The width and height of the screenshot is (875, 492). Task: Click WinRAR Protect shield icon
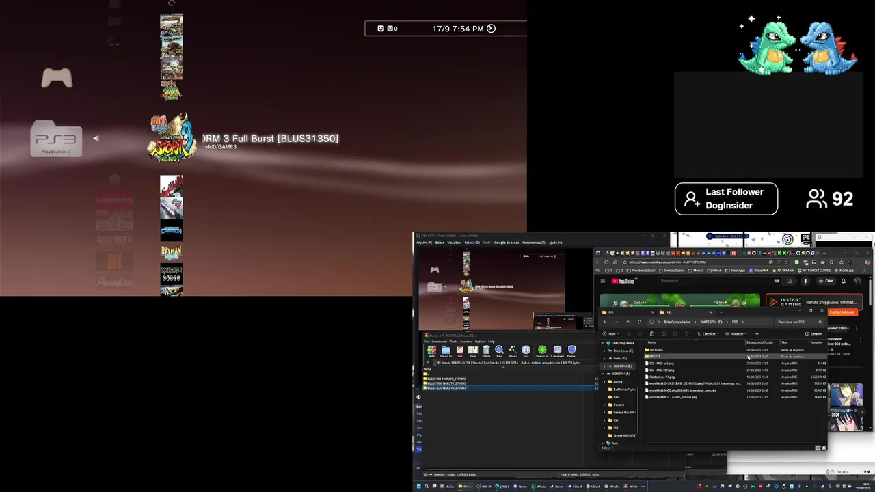pyautogui.click(x=572, y=350)
